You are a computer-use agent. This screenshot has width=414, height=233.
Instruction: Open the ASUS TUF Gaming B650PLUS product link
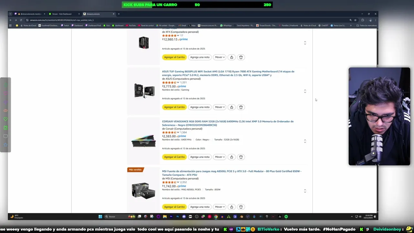click(228, 73)
